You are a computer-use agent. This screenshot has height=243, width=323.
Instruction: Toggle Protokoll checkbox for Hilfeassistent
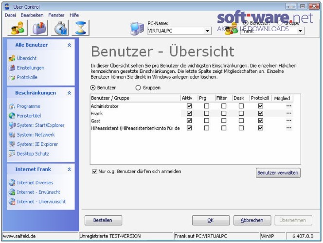[x=261, y=128]
